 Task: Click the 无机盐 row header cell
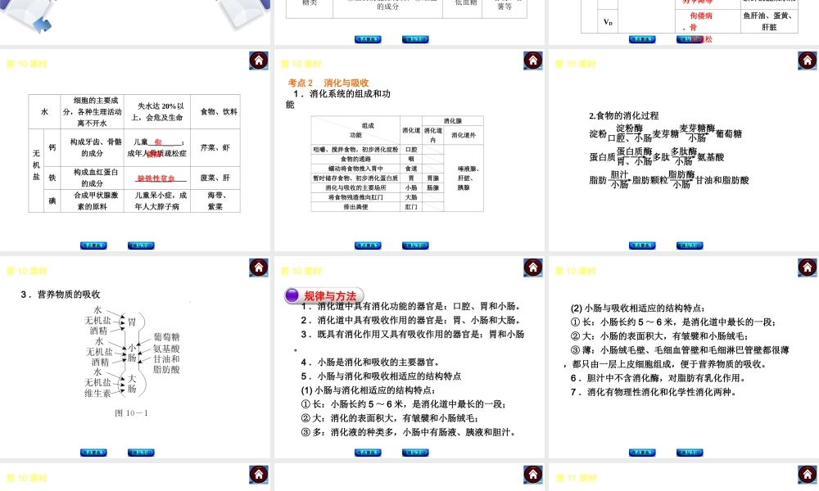tap(36, 170)
